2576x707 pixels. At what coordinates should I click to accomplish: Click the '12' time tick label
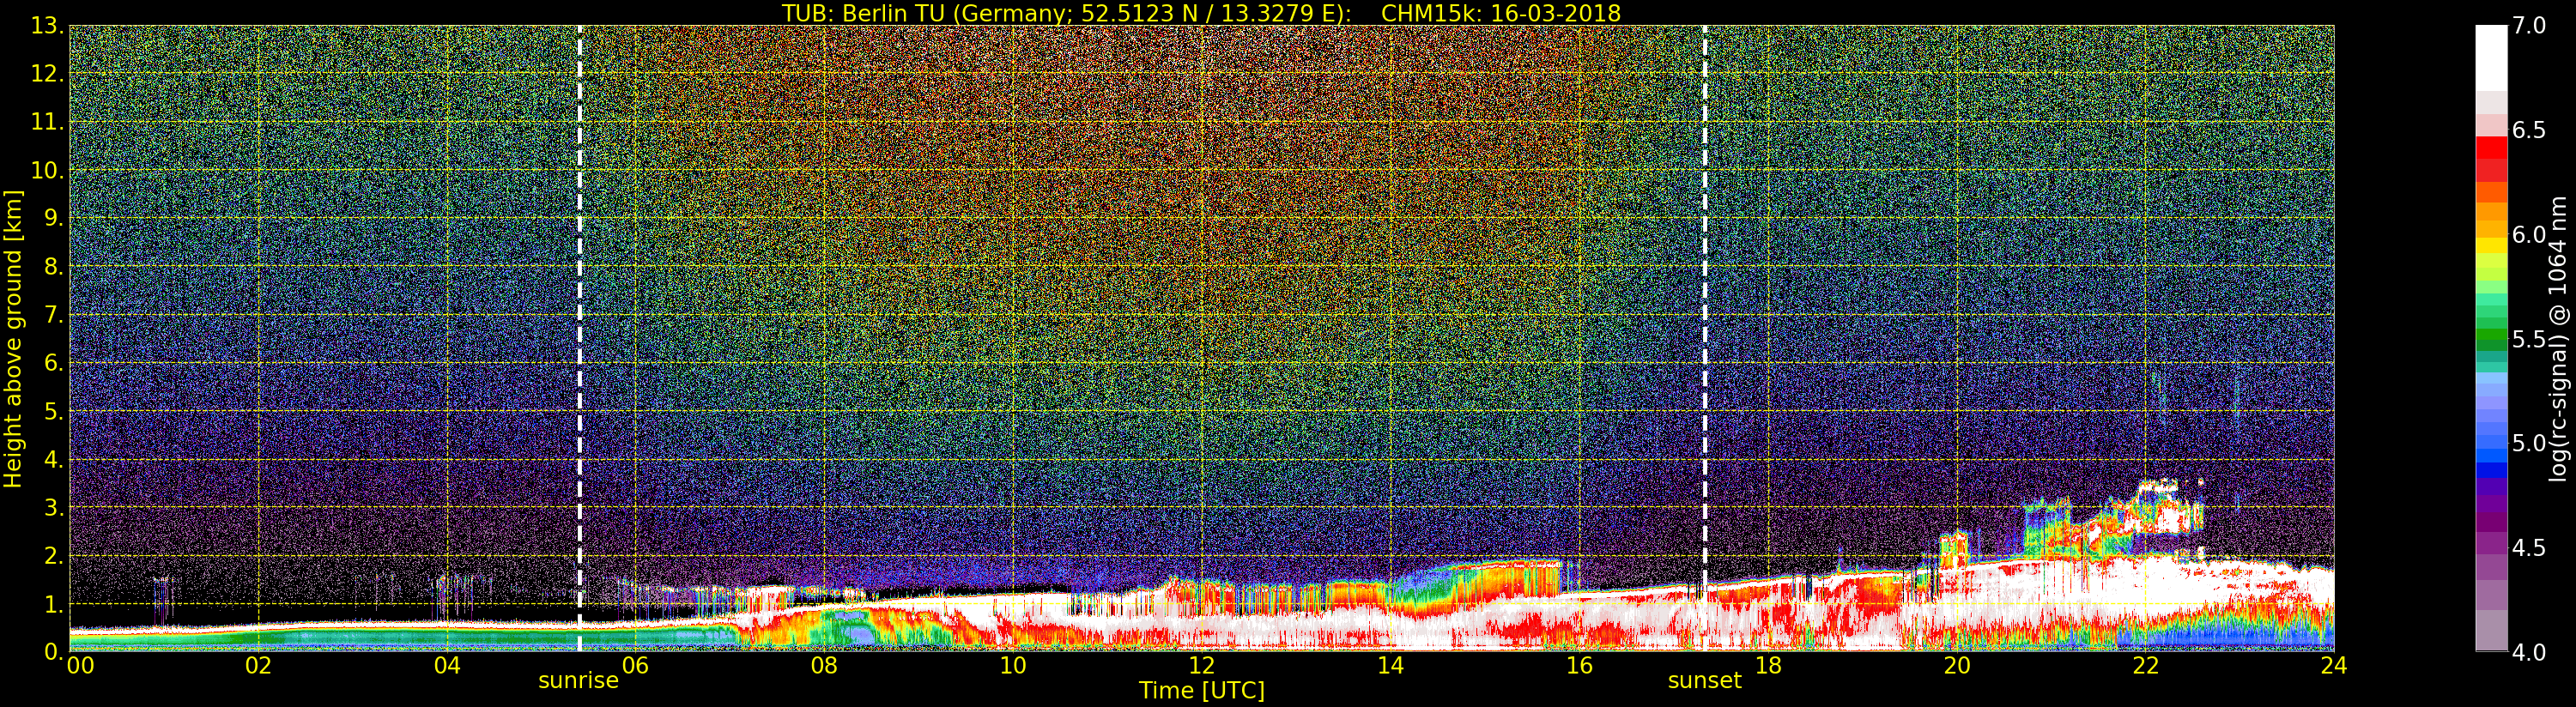click(1201, 665)
